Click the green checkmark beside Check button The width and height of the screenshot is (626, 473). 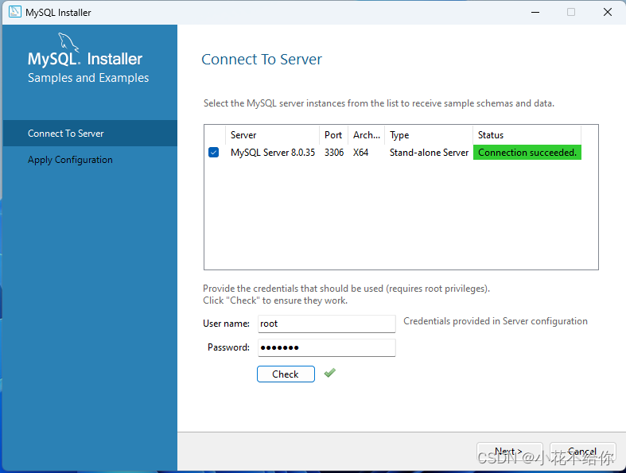[330, 373]
